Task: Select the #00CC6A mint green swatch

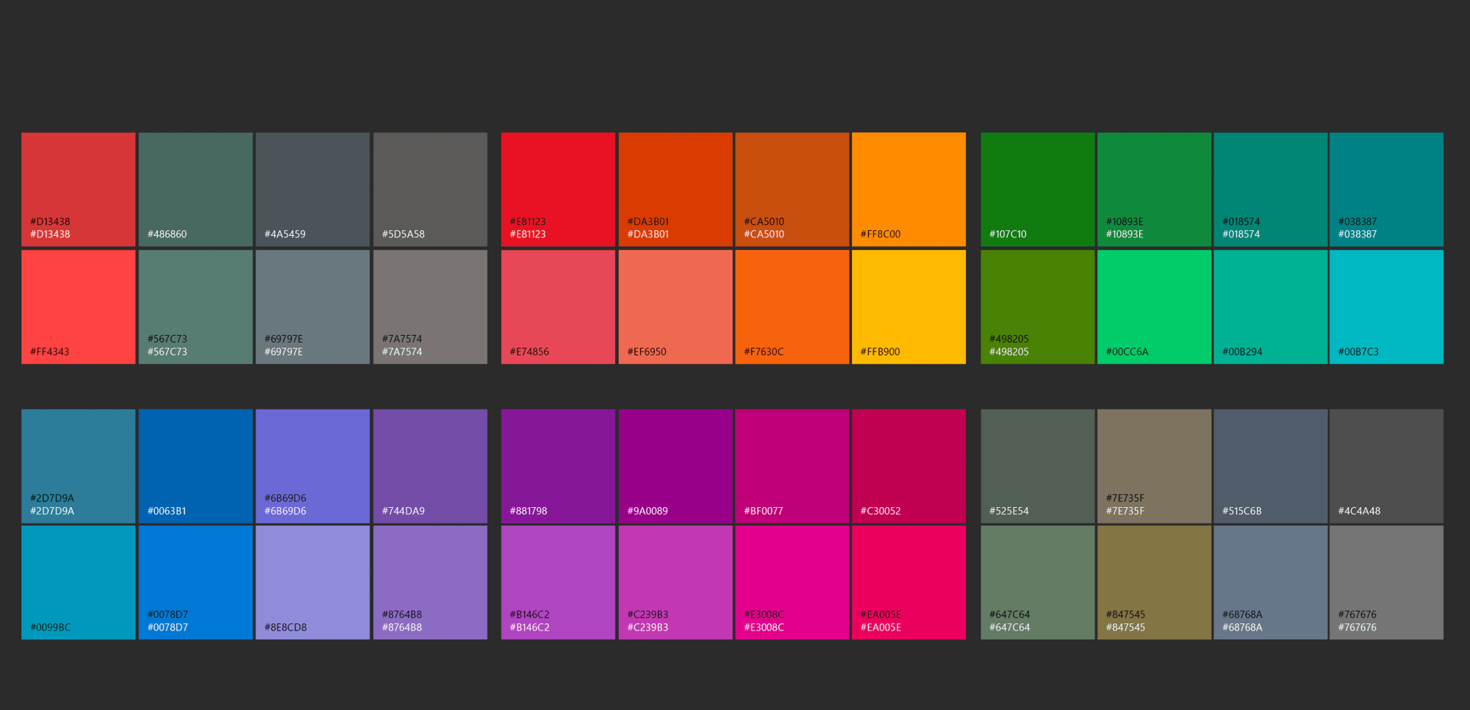Action: coord(1153,306)
